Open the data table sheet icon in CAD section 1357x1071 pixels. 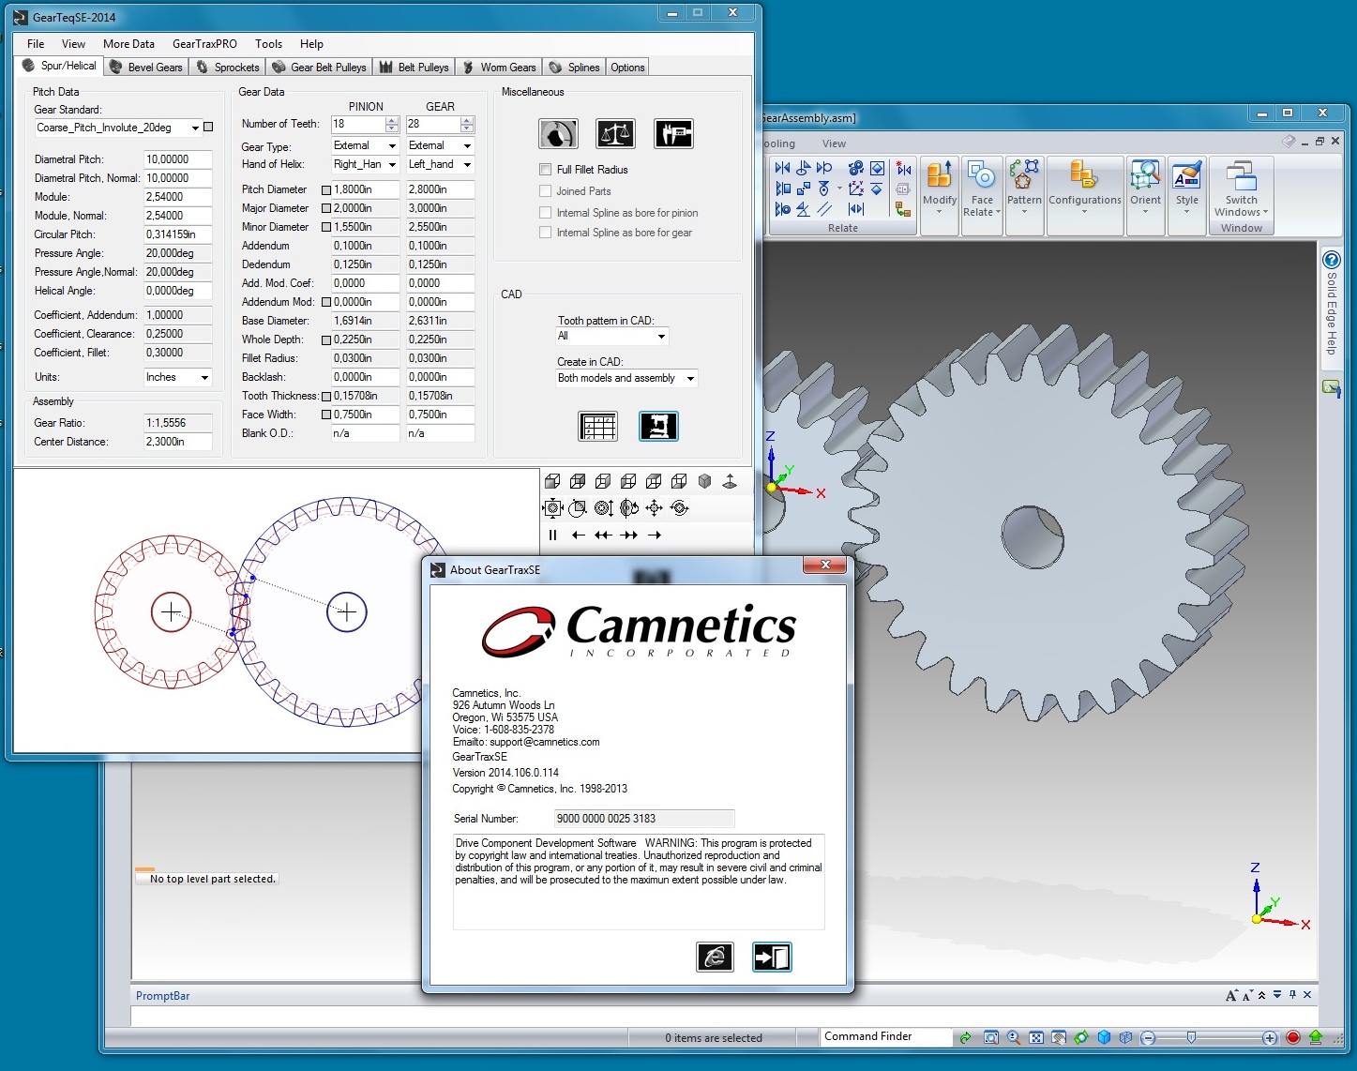point(597,427)
